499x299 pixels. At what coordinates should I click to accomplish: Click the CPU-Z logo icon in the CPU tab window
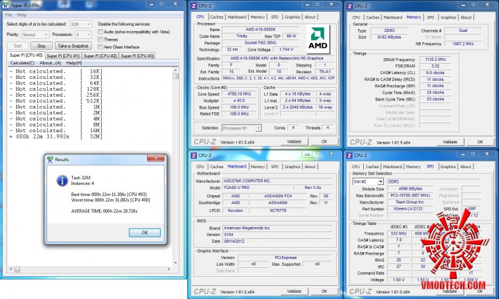(194, 6)
